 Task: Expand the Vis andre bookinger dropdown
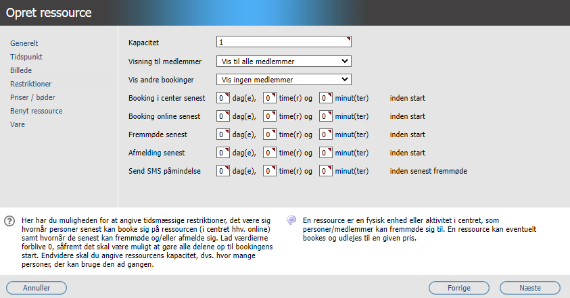(x=283, y=80)
